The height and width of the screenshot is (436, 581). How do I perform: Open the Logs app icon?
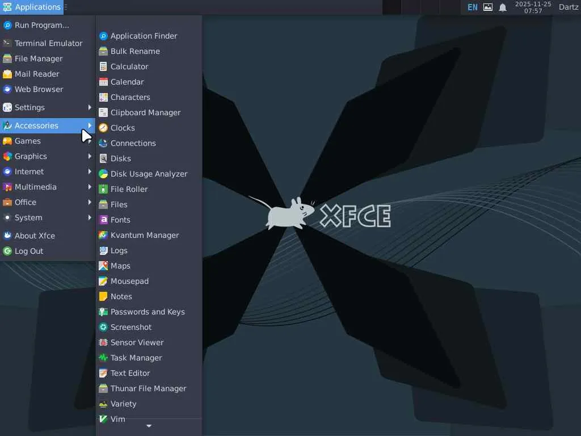tap(103, 250)
